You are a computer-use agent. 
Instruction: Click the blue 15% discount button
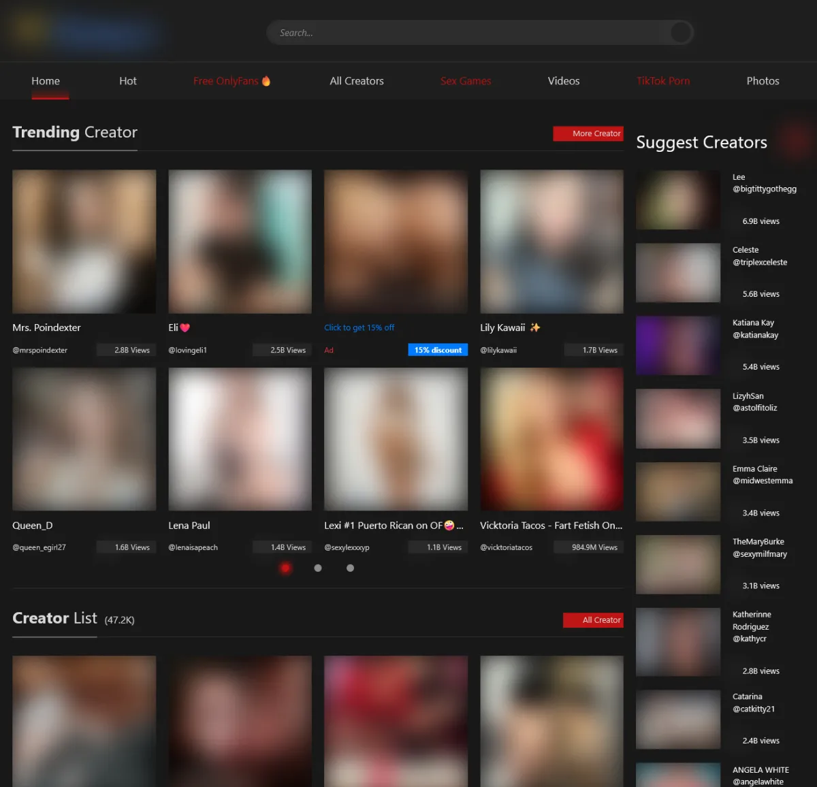tap(438, 350)
